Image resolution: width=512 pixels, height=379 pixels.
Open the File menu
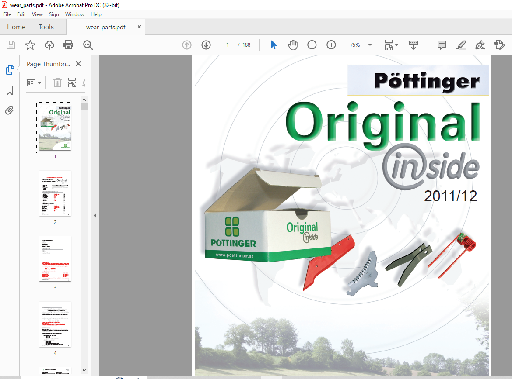[7, 14]
